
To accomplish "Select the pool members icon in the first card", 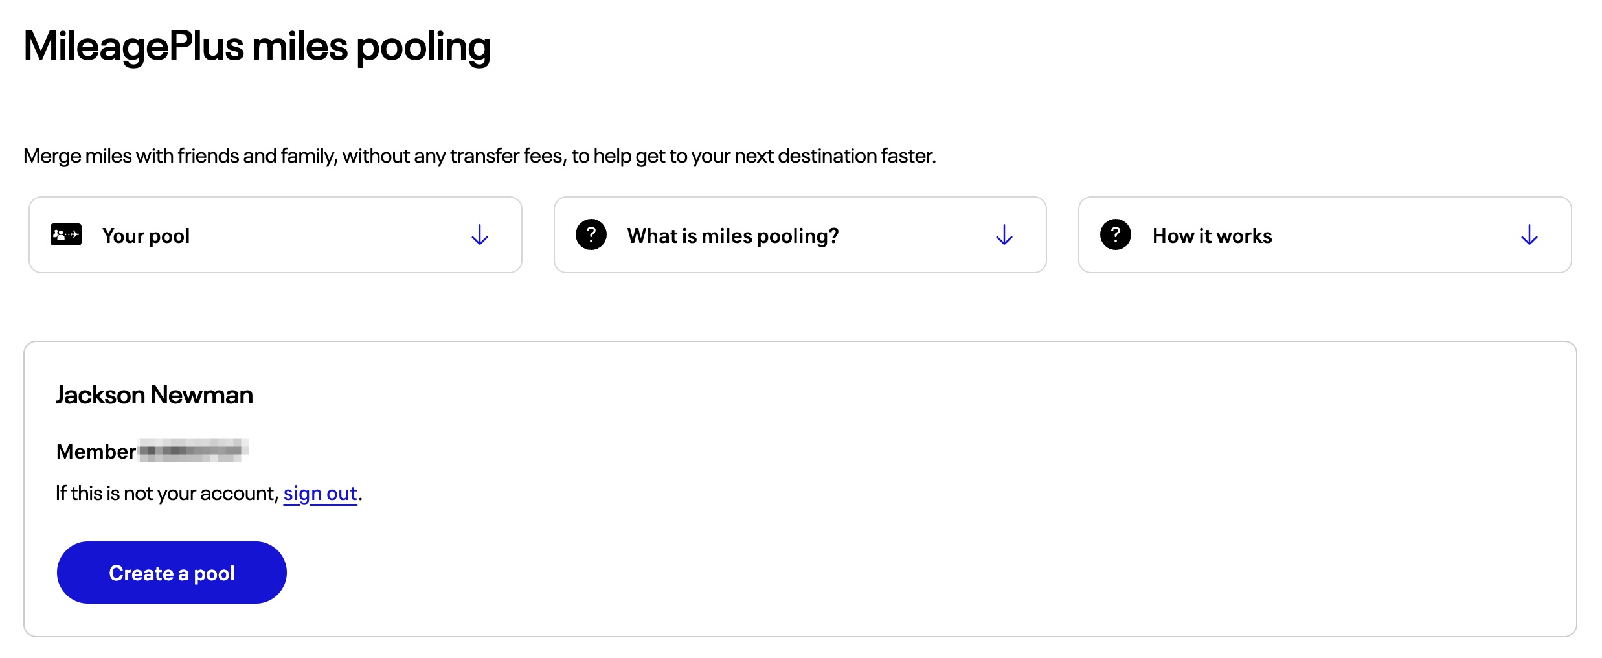I will (x=65, y=234).
